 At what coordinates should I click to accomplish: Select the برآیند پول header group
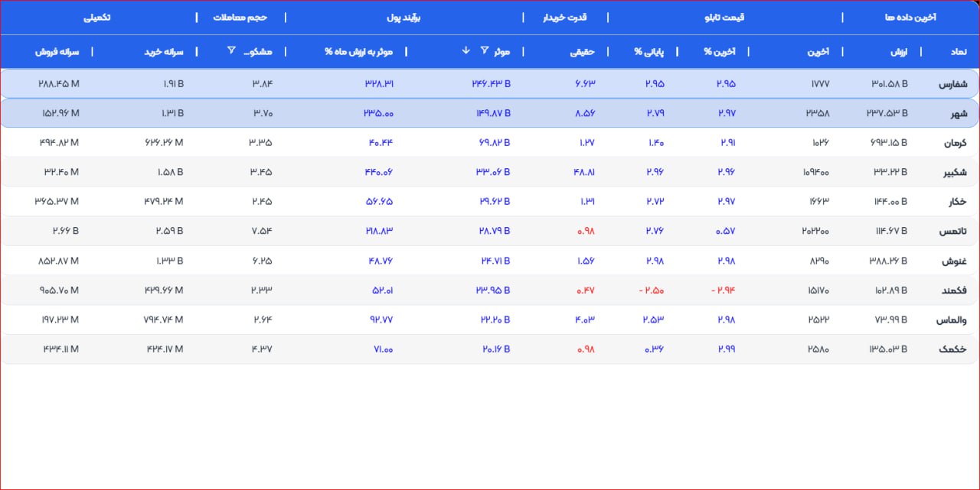[x=405, y=17]
